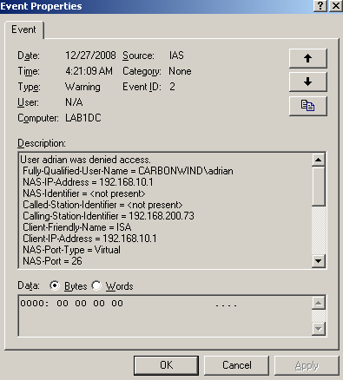This screenshot has width=343, height=380.
Task: Dismiss the dialog with Cancel
Action: pyautogui.click(x=237, y=365)
